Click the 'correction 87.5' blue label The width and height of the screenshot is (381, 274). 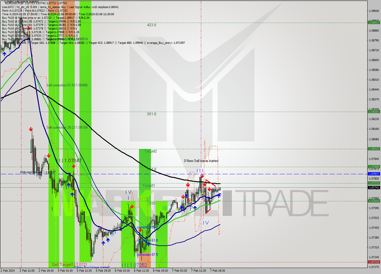tap(147, 255)
